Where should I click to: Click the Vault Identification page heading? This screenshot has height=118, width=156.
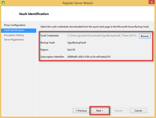[x=34, y=14]
